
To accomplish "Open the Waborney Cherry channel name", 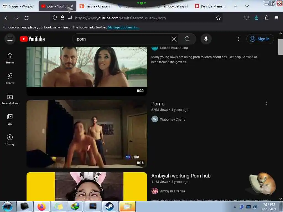I will 172,119.
